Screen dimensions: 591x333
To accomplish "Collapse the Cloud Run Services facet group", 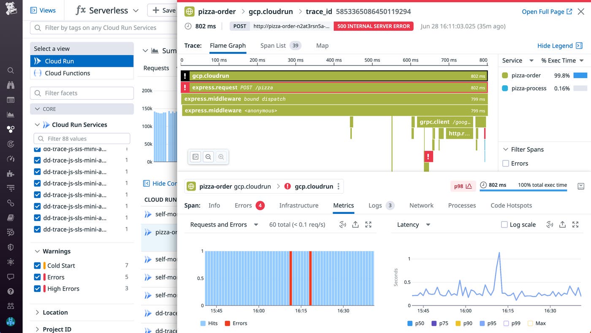I will pos(38,125).
